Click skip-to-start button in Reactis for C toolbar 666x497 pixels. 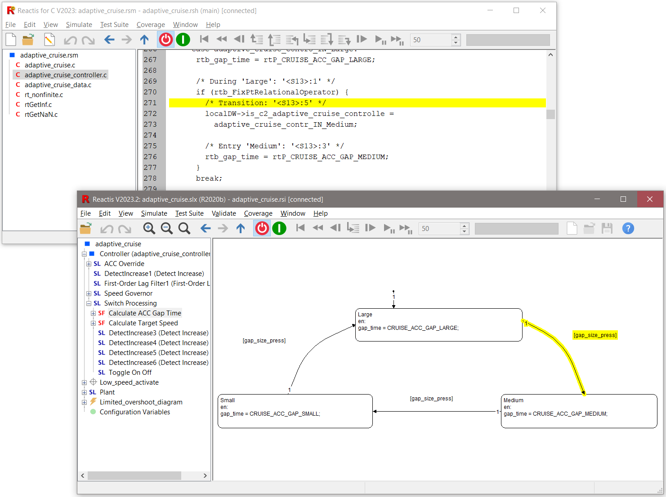click(204, 39)
